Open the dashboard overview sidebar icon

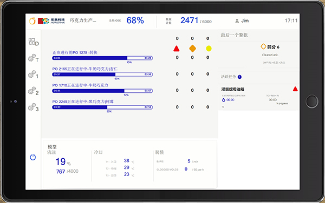coord(34,42)
